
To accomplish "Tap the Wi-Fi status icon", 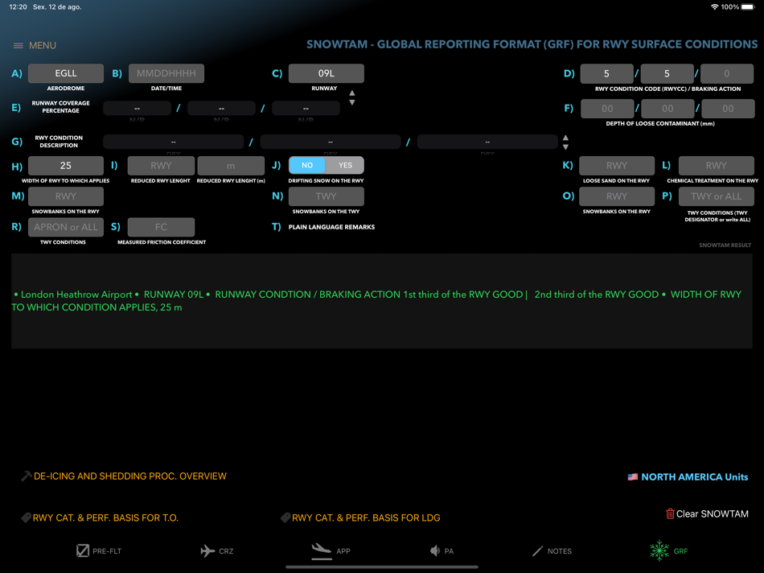I will 714,6.
